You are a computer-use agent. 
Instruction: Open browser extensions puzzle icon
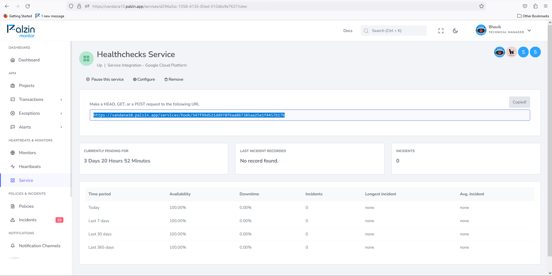(x=535, y=6)
